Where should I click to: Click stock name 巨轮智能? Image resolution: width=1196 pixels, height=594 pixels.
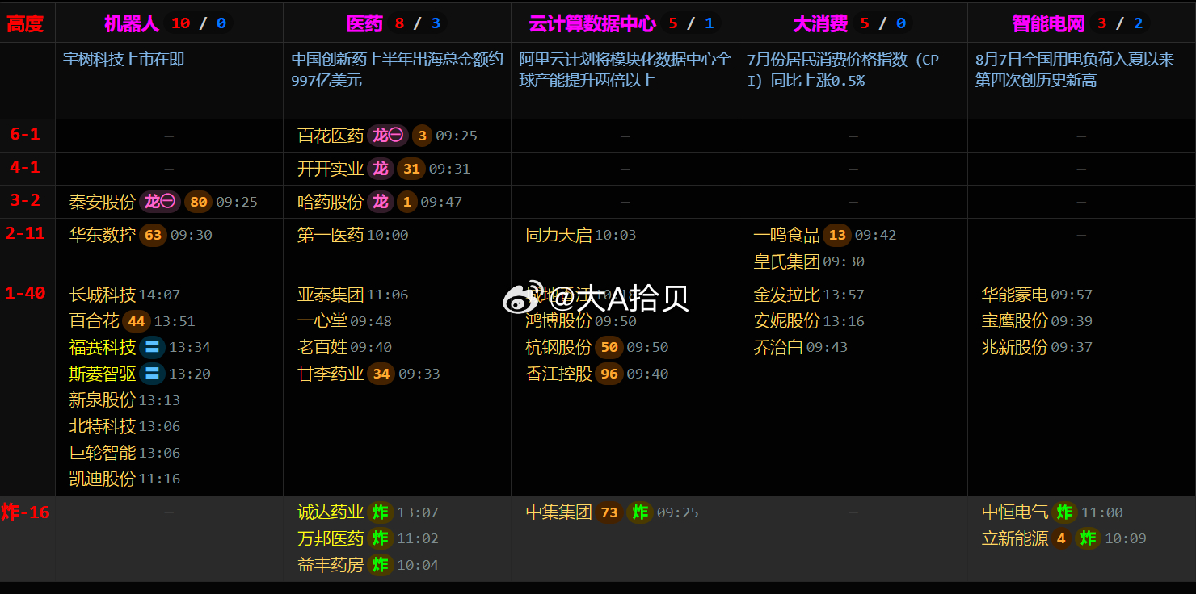[x=103, y=453]
